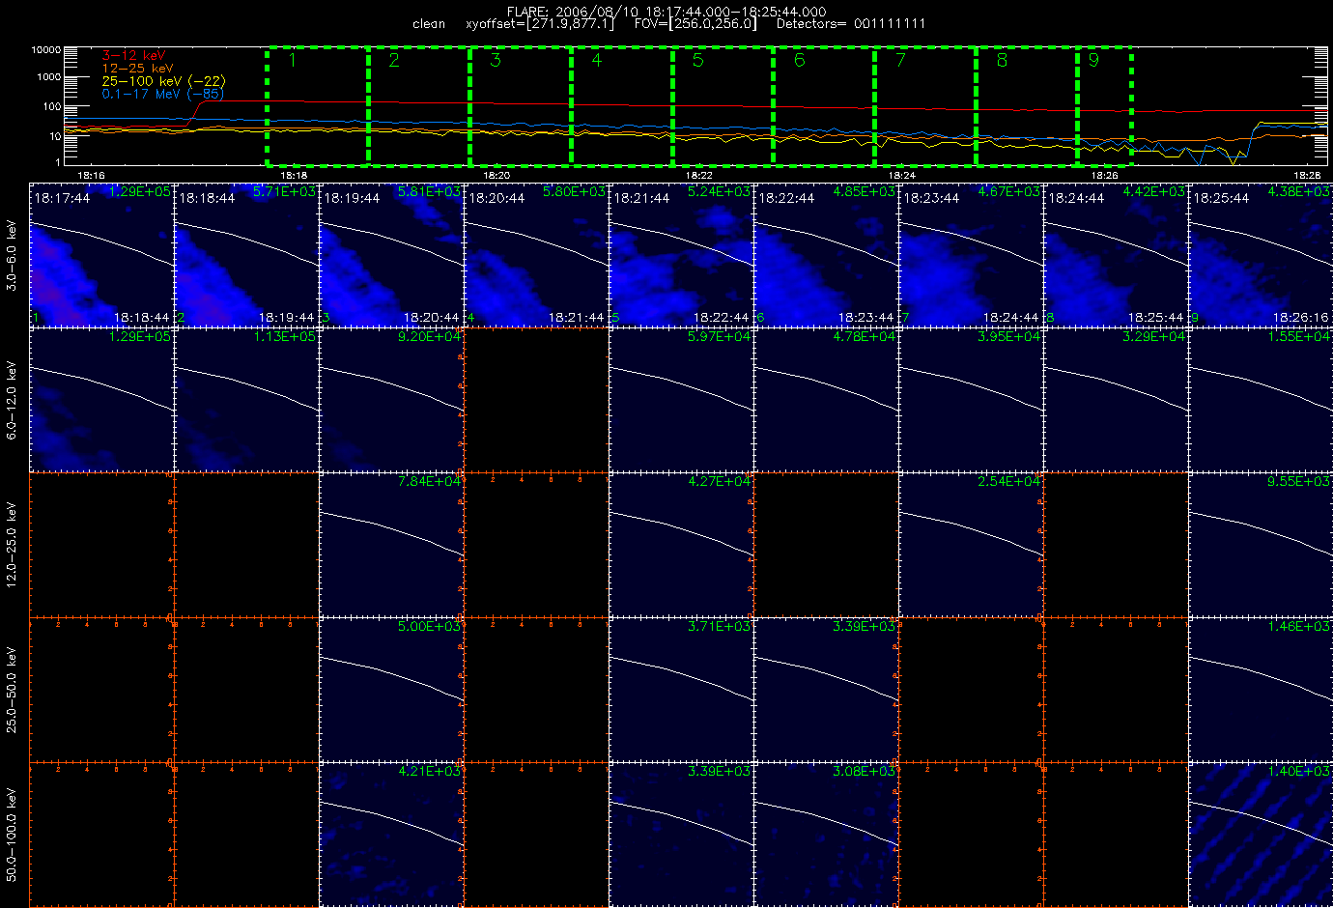Select interval number 5 in the light curve

723,105
